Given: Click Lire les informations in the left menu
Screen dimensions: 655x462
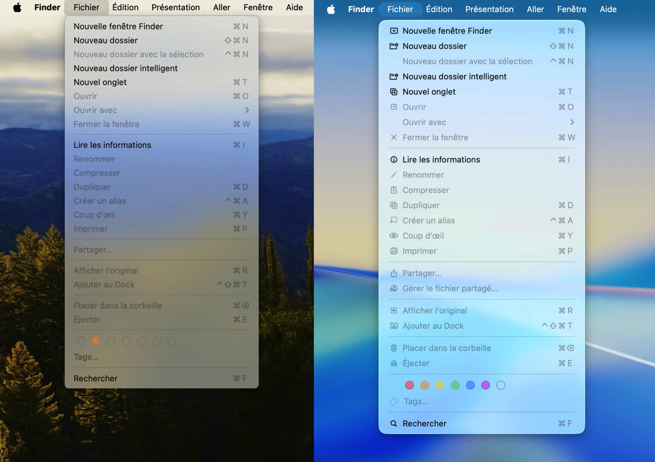Looking at the screenshot, I should [112, 145].
